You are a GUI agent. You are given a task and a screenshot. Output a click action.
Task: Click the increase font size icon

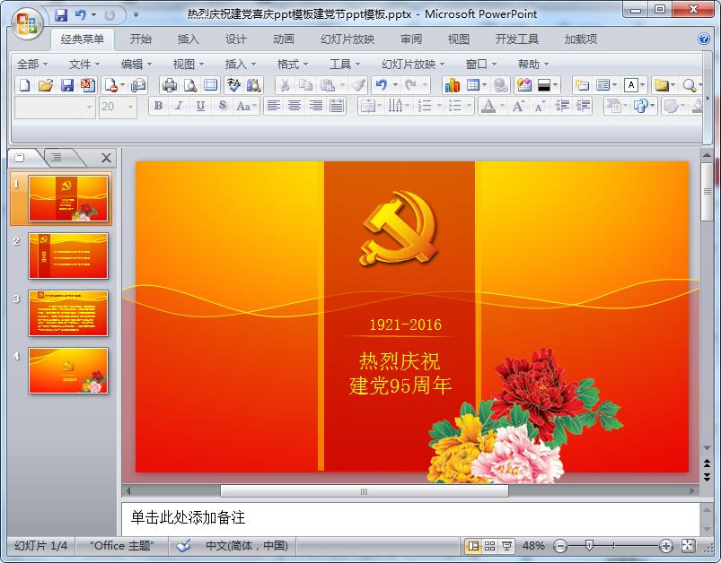tap(519, 106)
